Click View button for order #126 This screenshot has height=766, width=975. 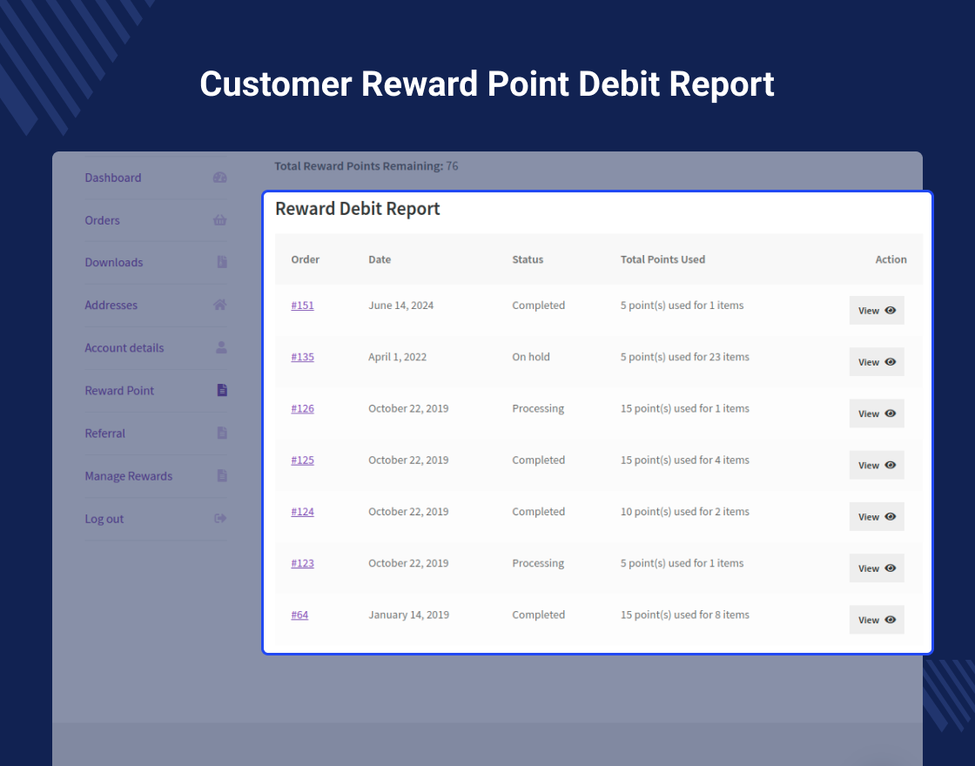(x=877, y=413)
